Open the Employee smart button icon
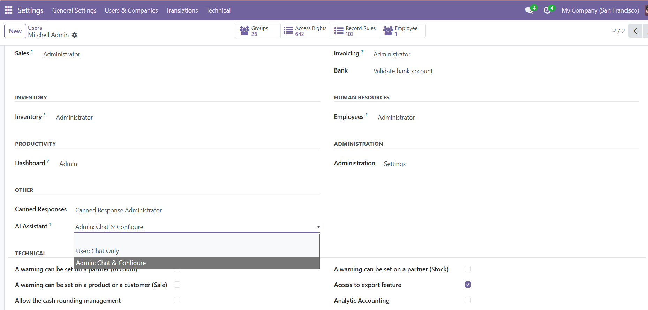This screenshot has height=310, width=648. (x=388, y=31)
